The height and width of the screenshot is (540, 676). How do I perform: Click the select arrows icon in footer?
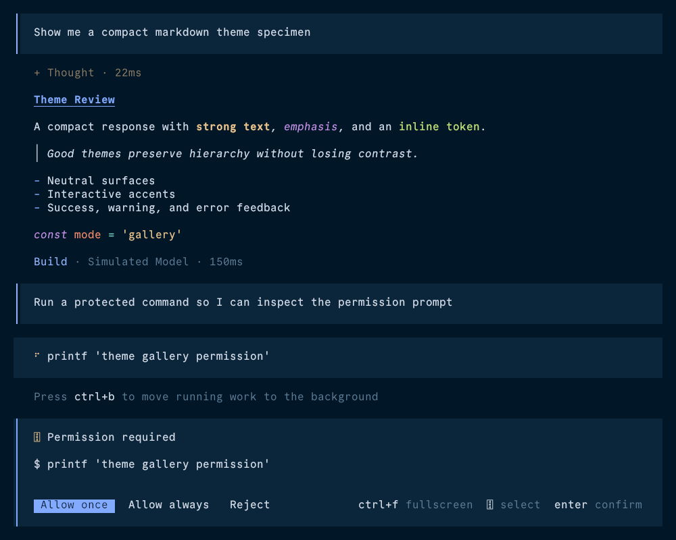click(489, 505)
